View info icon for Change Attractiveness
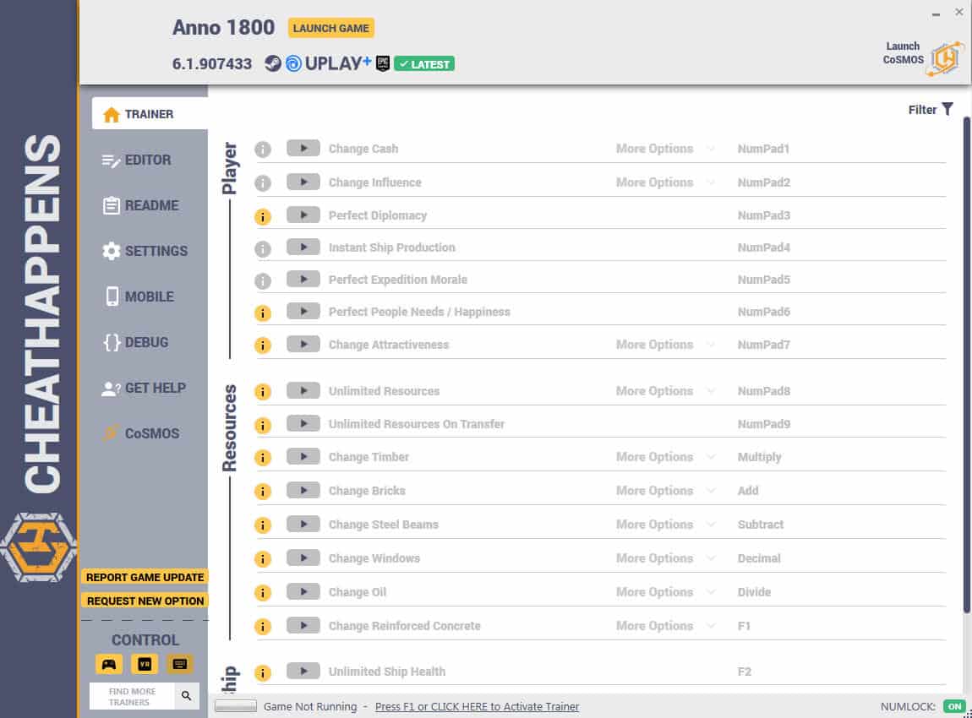This screenshot has height=718, width=972. 263,345
